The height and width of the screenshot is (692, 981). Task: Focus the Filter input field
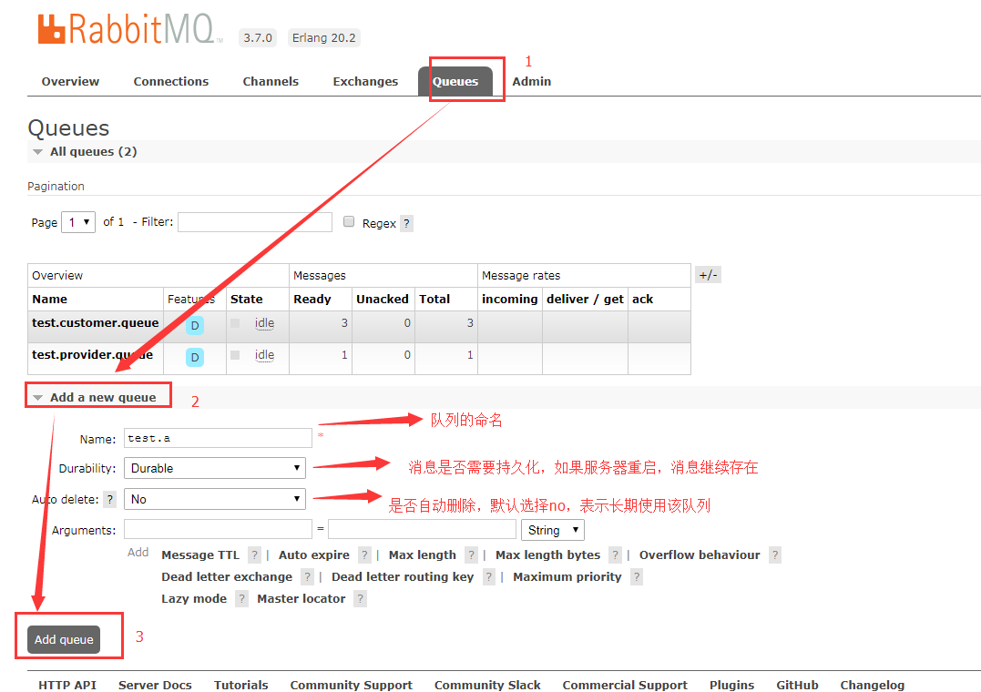pyautogui.click(x=255, y=222)
